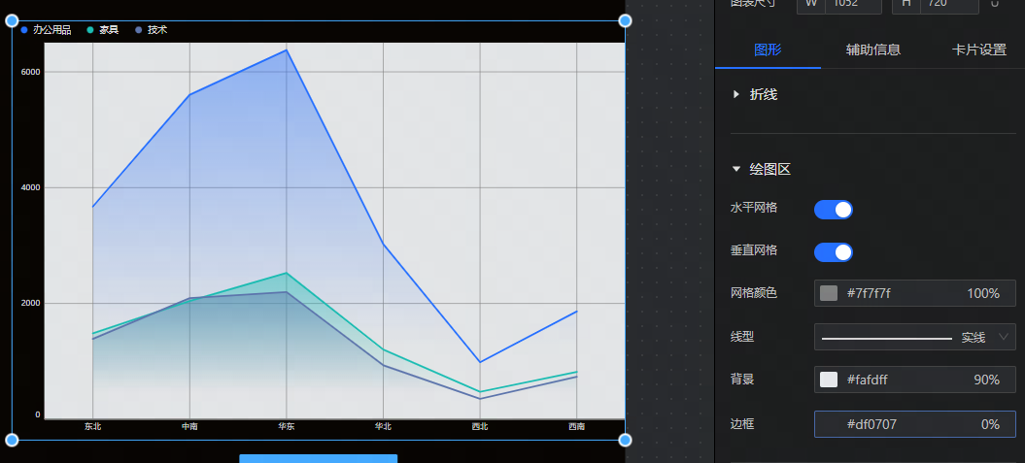This screenshot has height=463, width=1025.
Task: Click the aspect ratio lock icon
Action: click(994, 4)
